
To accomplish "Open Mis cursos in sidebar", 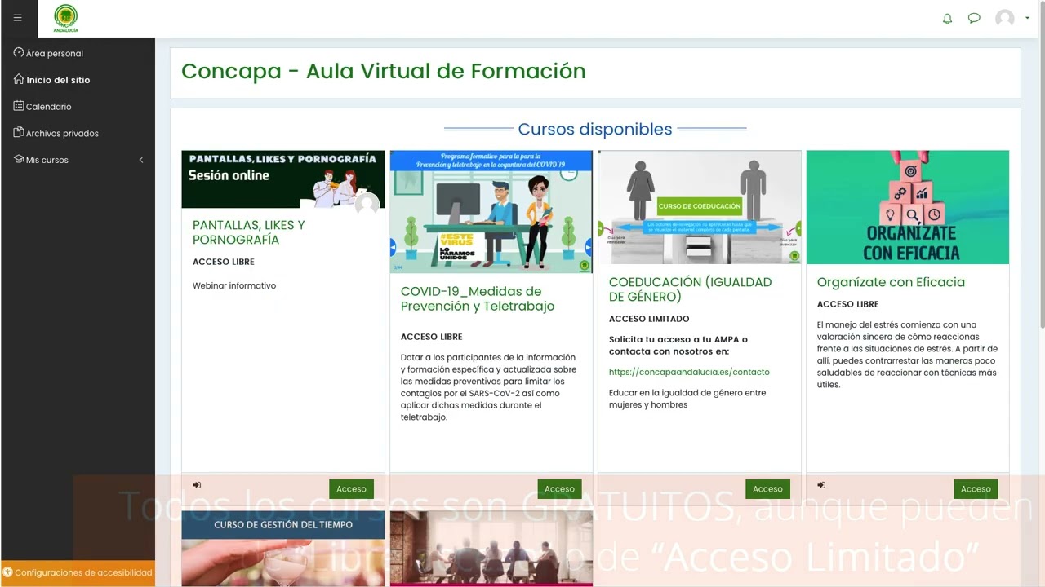I will [47, 160].
